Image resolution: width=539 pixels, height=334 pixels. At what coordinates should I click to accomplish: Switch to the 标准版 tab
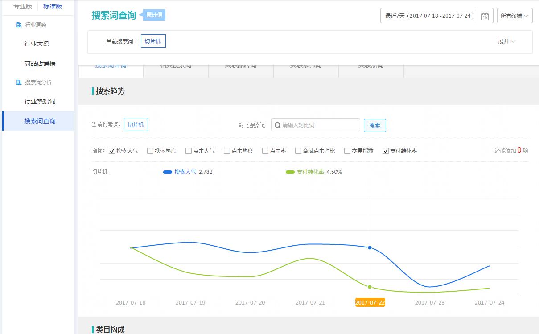pyautogui.click(x=53, y=6)
